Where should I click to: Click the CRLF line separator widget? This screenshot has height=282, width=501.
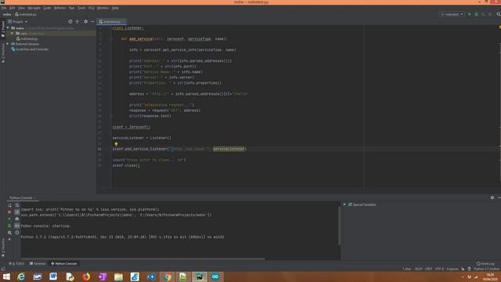point(428,269)
